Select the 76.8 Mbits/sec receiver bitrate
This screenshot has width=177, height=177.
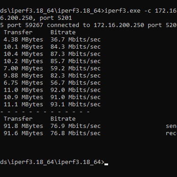click(x=76, y=133)
